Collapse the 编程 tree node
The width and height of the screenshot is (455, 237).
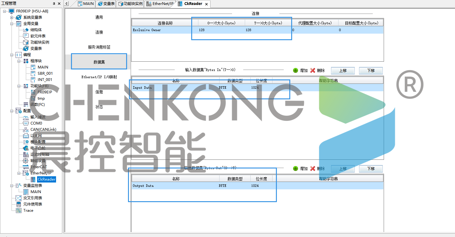click(x=12, y=55)
